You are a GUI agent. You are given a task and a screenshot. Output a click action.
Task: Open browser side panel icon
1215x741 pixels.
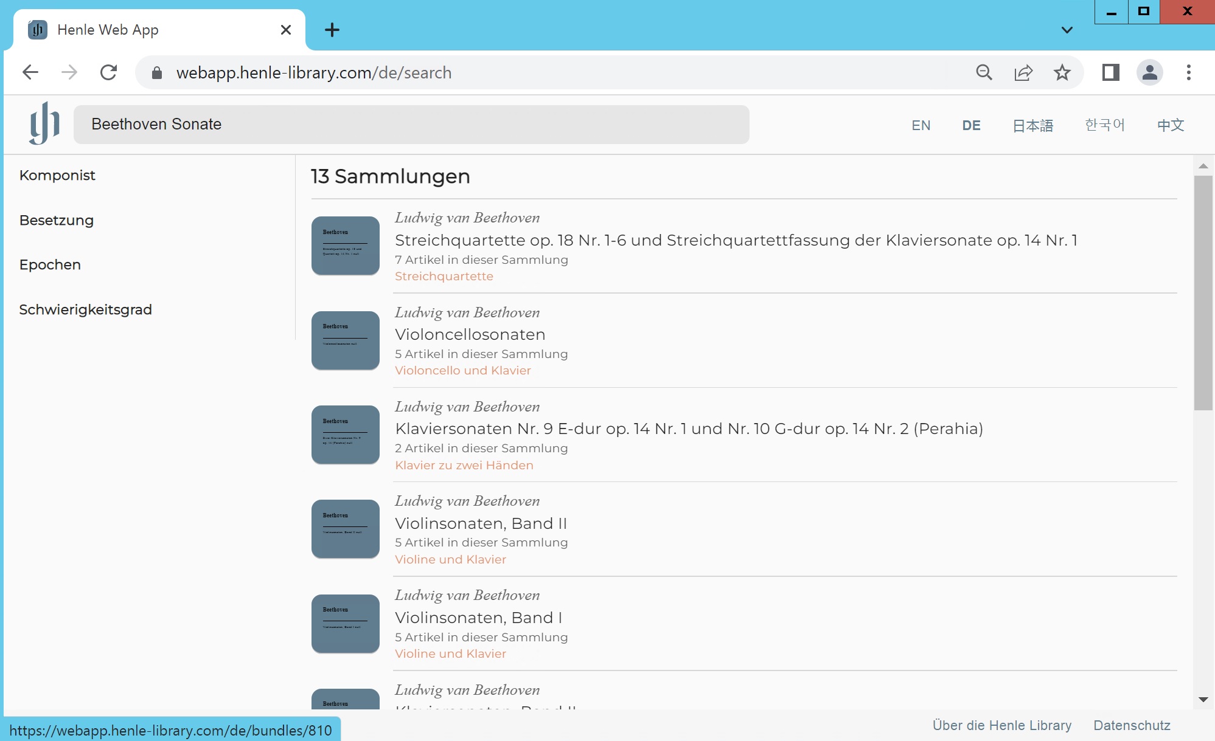pos(1110,72)
